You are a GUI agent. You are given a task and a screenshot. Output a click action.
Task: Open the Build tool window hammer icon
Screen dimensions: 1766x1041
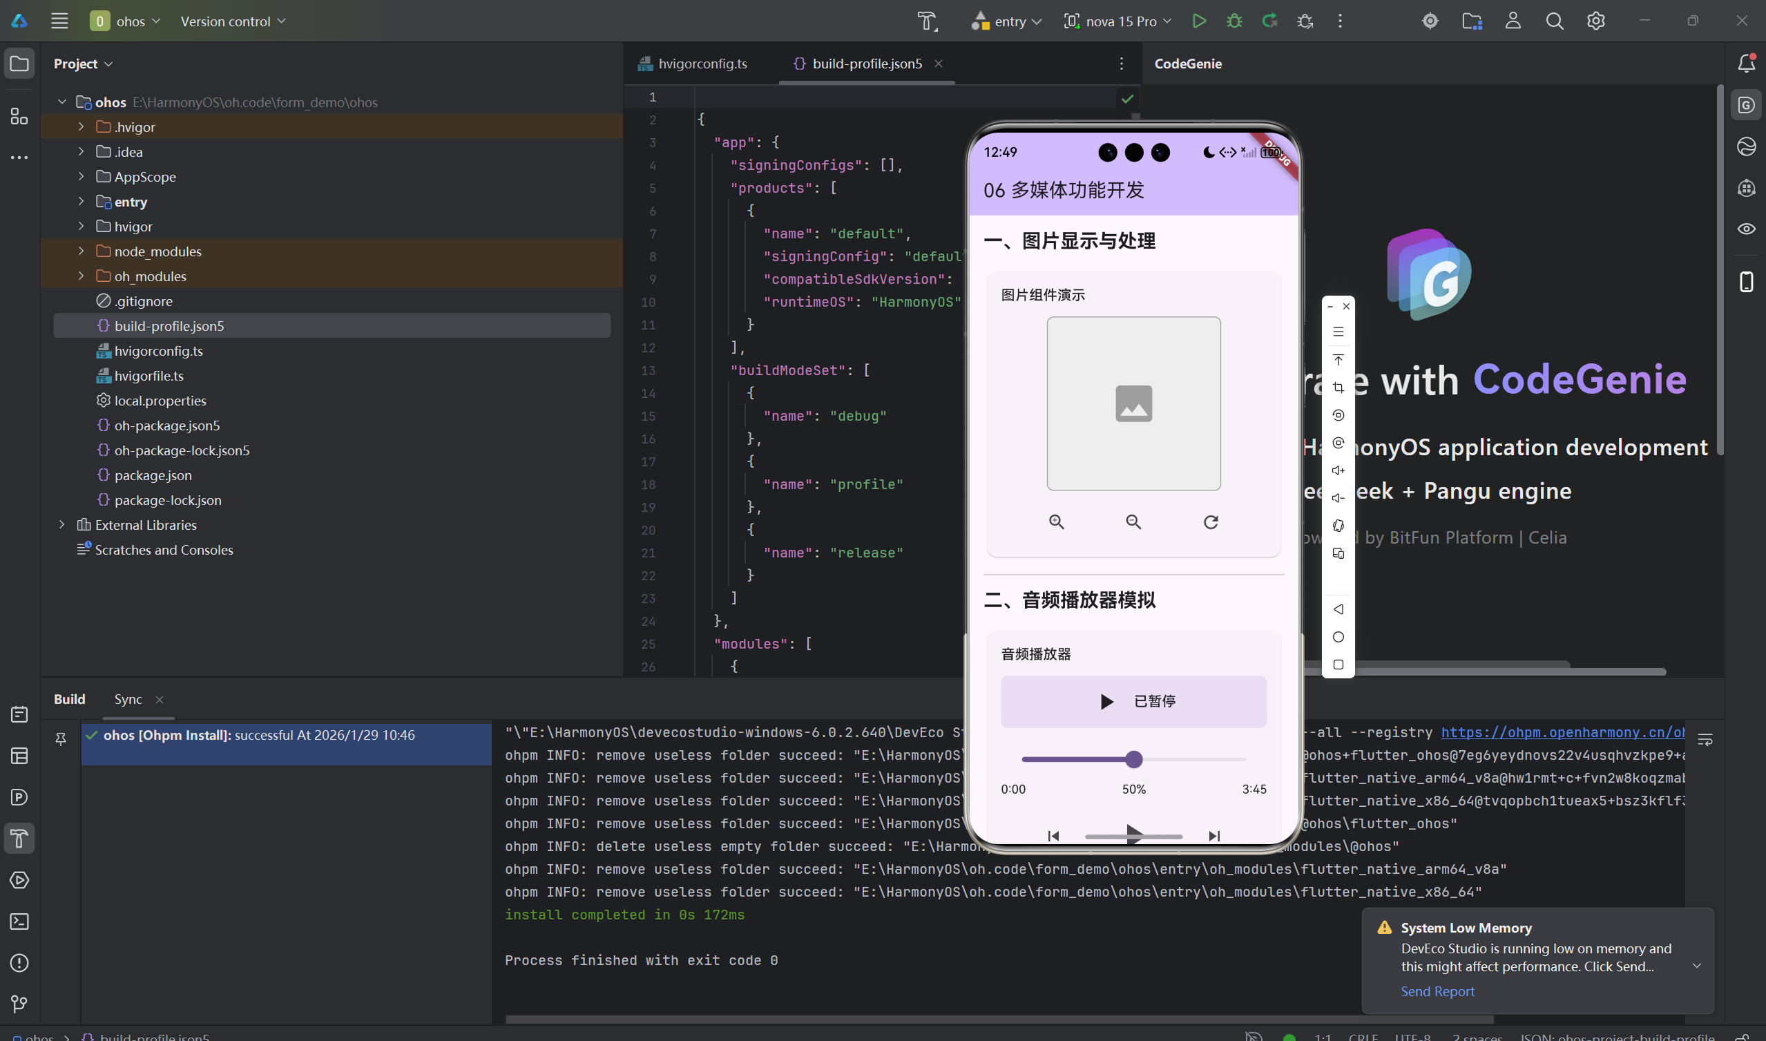19,839
